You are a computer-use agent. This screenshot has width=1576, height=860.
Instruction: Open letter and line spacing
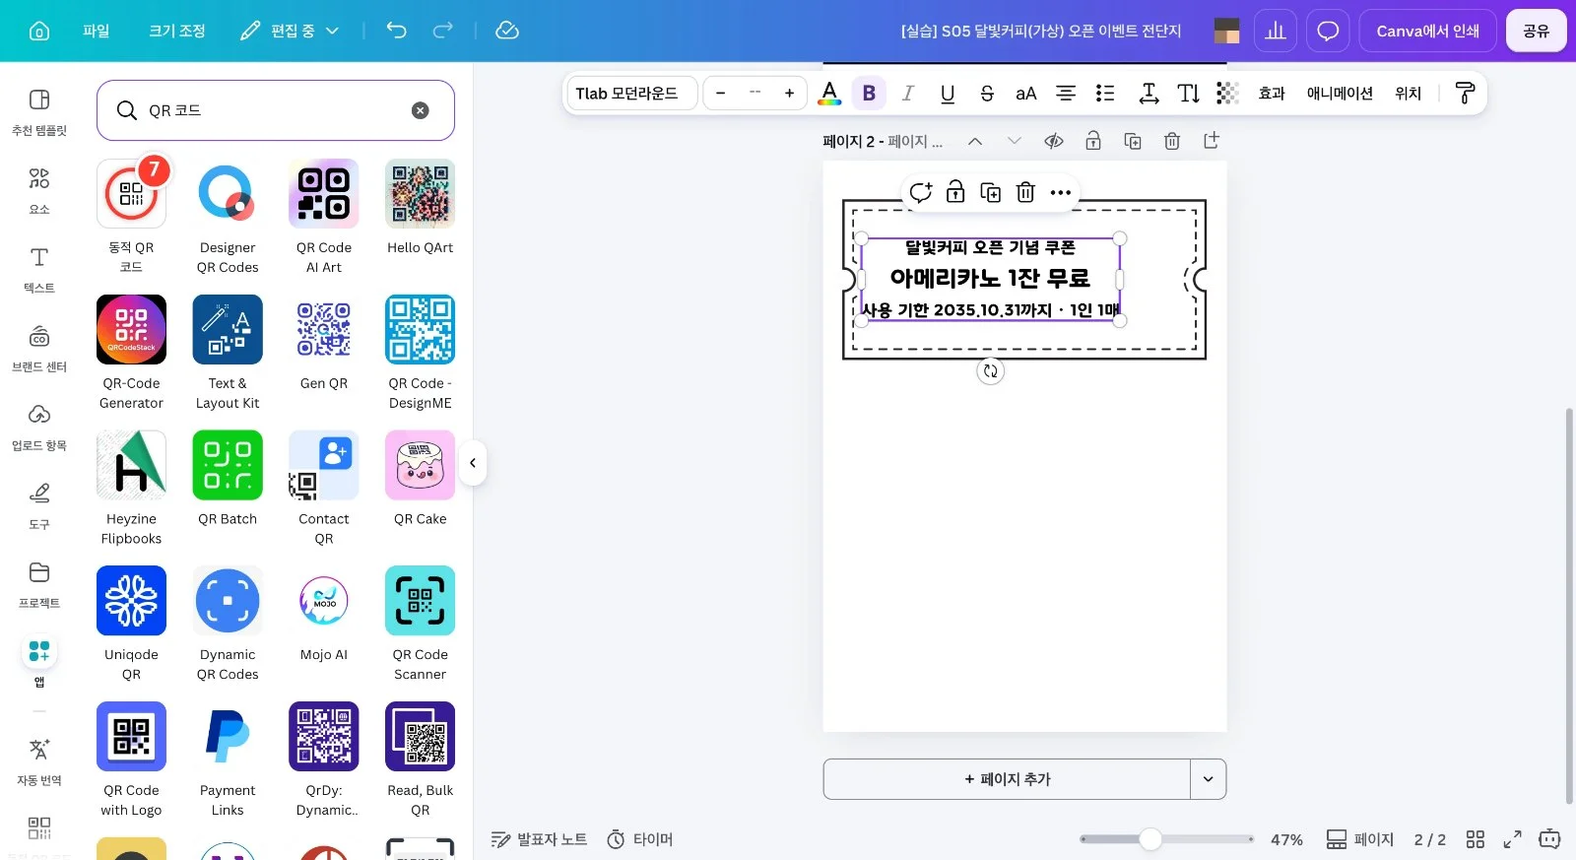click(1149, 93)
